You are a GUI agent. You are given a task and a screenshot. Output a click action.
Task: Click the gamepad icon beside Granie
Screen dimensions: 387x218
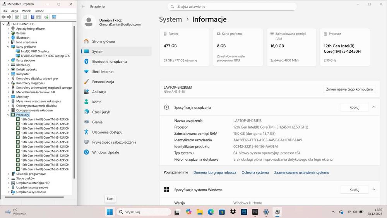click(86, 122)
